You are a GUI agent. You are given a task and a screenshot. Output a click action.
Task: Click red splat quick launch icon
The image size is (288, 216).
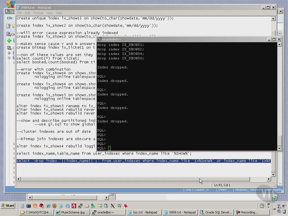click(126, 206)
